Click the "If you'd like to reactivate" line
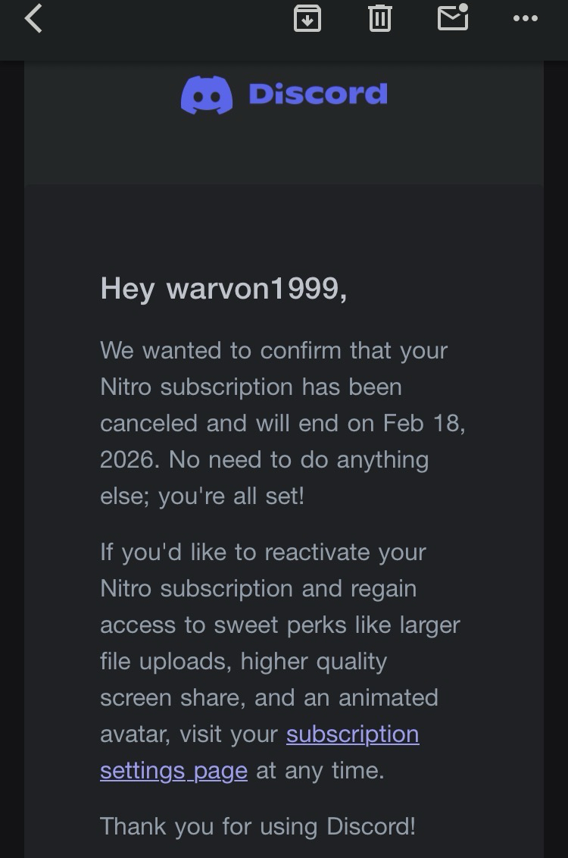Image resolution: width=568 pixels, height=858 pixels. 263,552
